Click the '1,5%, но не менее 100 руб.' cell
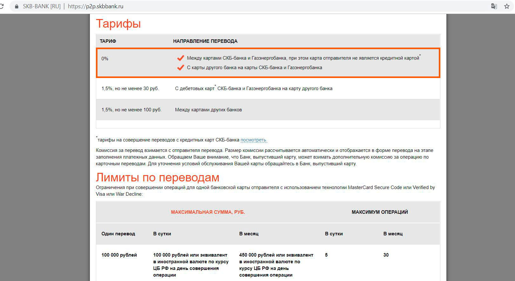 tap(131, 110)
